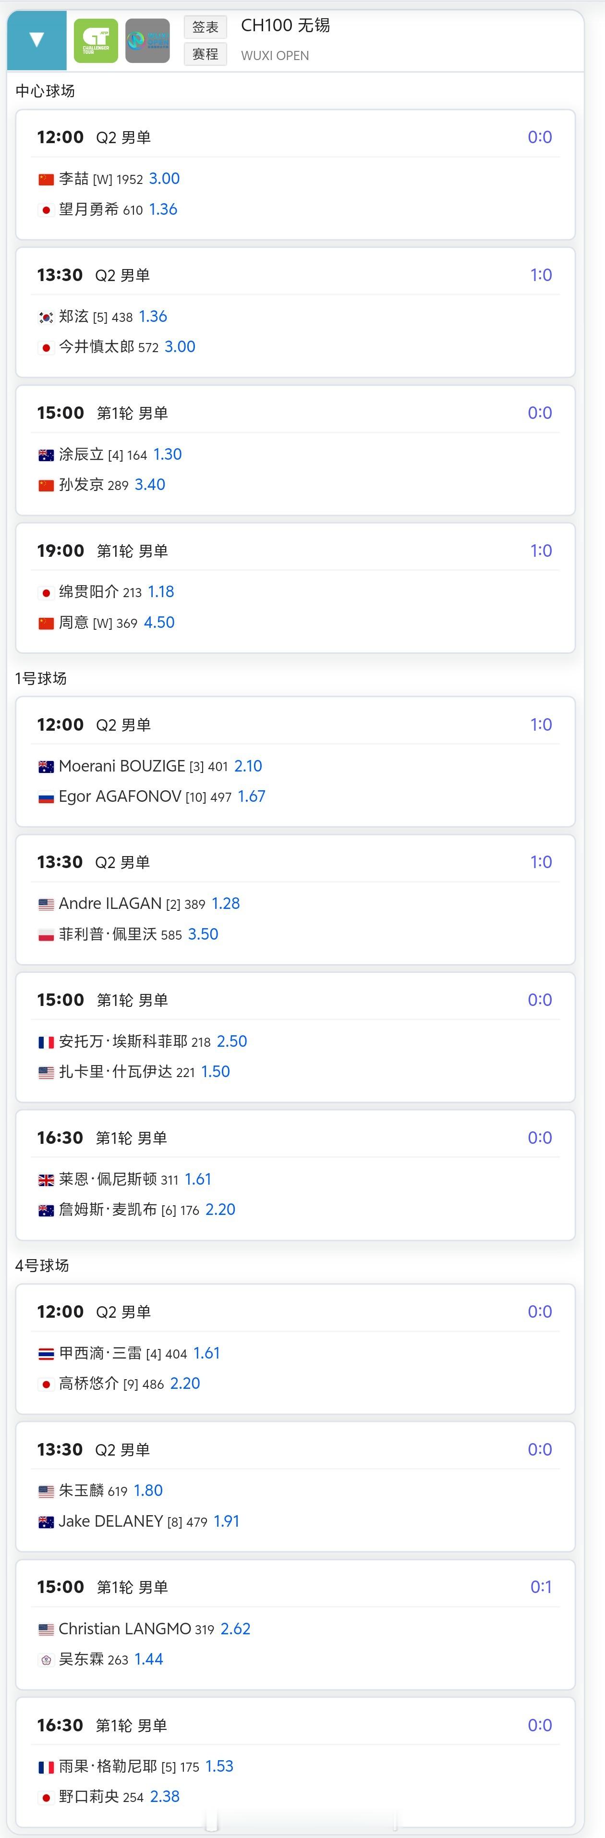Screen dimensions: 605x1838
Task: Open player 望月勇希 profile link
Action: [x=88, y=209]
